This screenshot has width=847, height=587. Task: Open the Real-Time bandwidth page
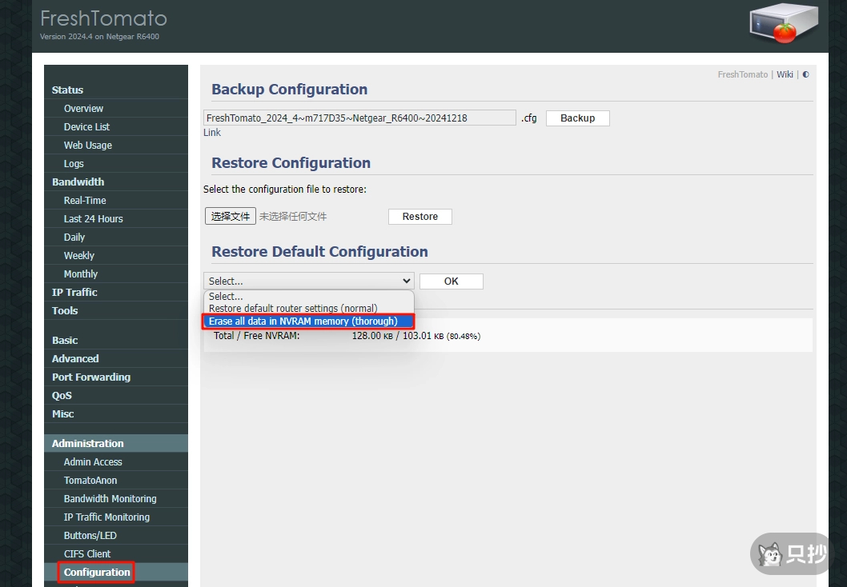tap(85, 201)
